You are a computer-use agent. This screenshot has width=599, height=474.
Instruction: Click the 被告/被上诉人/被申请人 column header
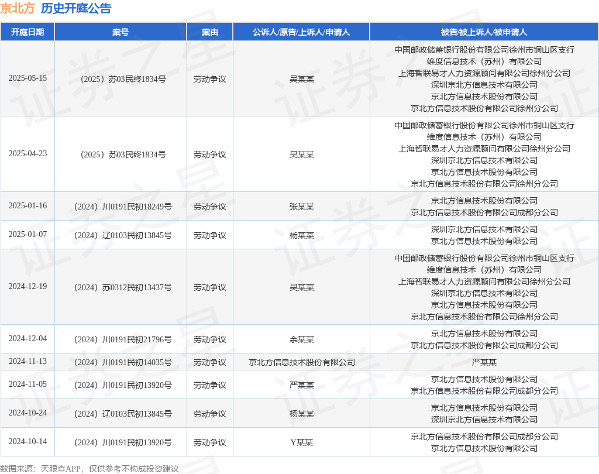coord(484,32)
